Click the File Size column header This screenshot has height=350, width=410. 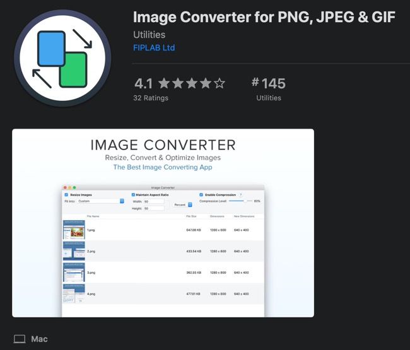[191, 216]
